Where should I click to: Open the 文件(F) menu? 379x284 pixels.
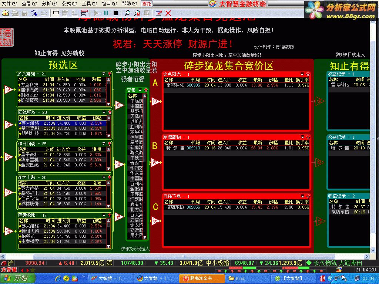[9, 3]
